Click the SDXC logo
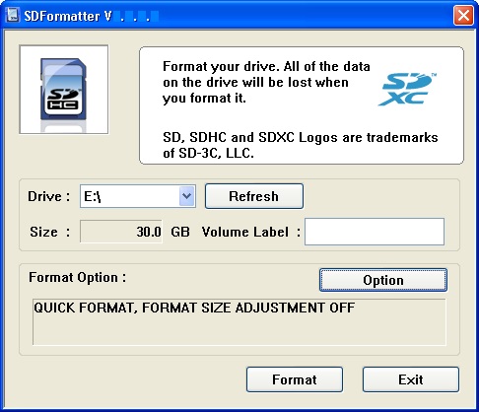Image resolution: width=479 pixels, height=412 pixels. pyautogui.click(x=407, y=90)
